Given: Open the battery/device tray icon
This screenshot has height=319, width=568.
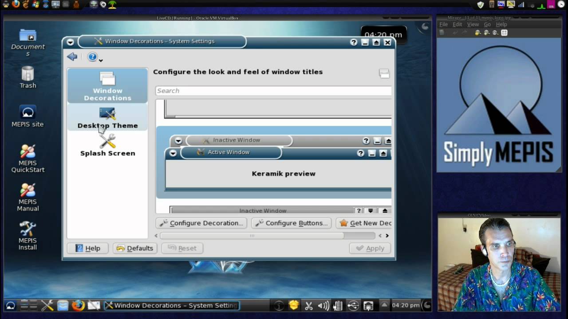Looking at the screenshot, I should 338,306.
